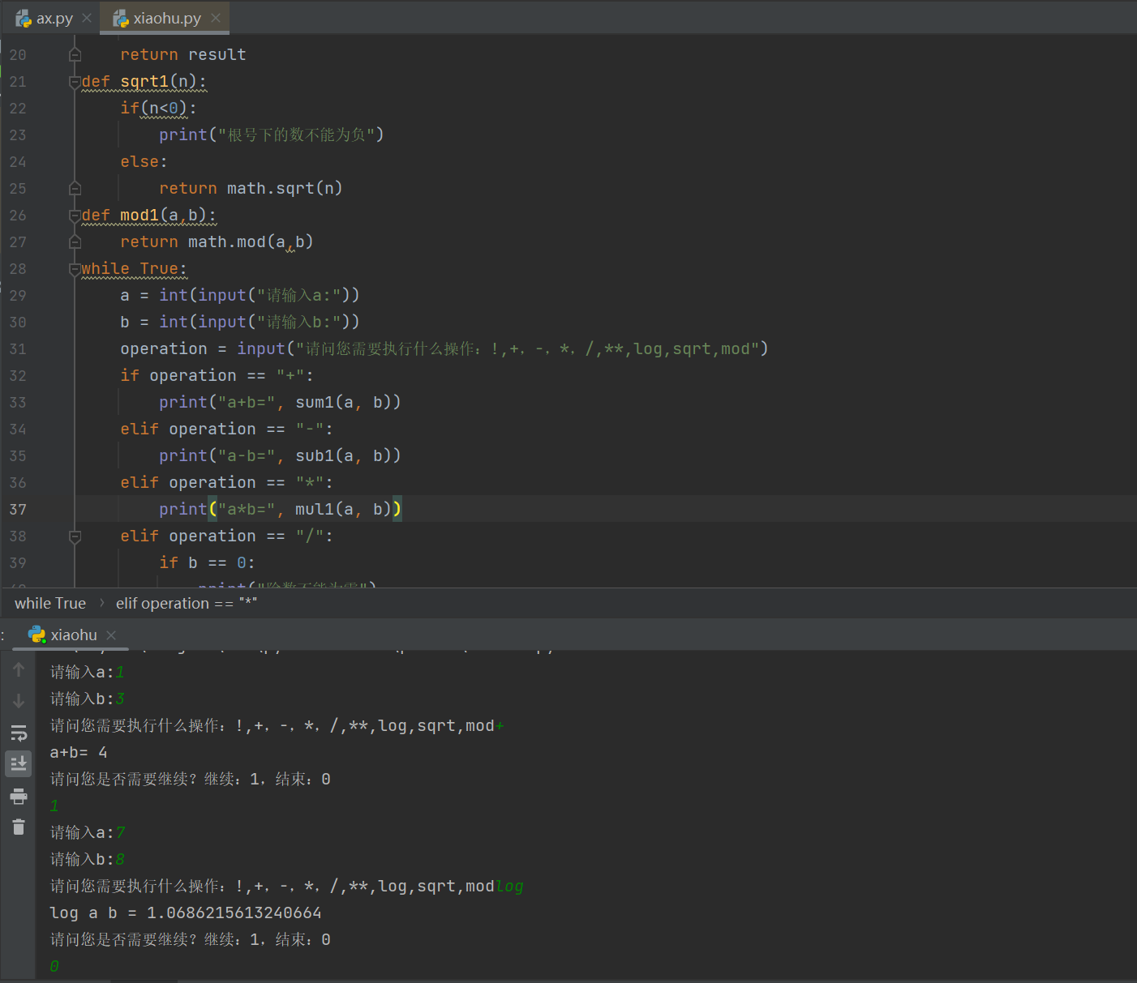1137x983 pixels.
Task: Click 'print("a+b=", sum1(a, b))' line
Action: point(280,402)
